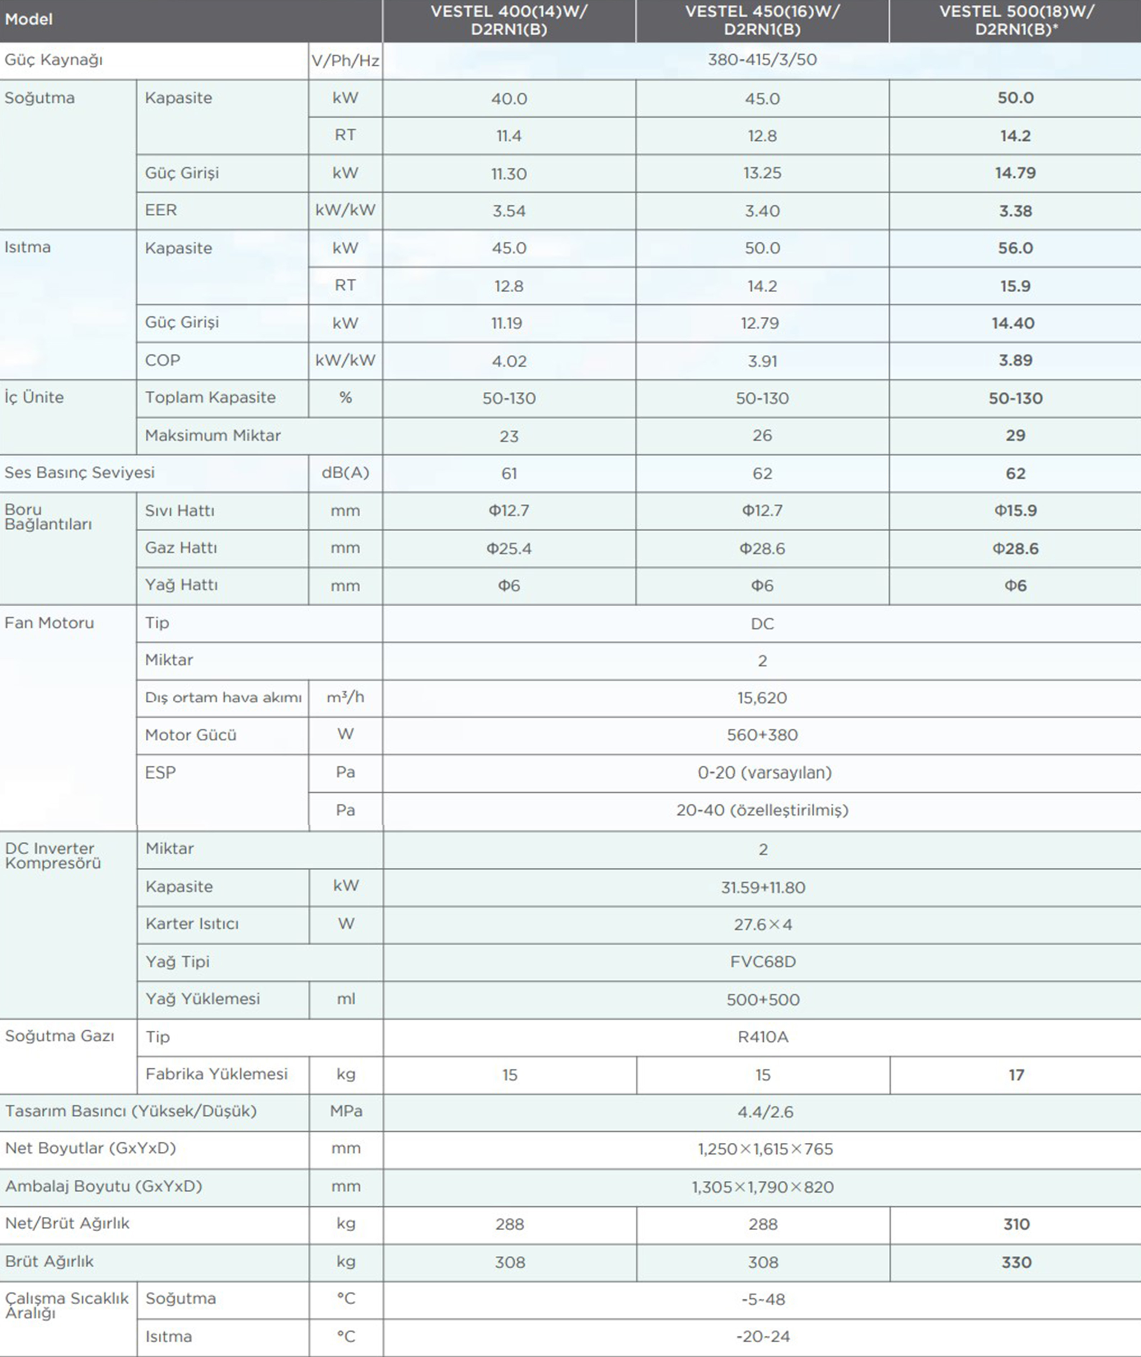Click the 'dB(A)' unit cell

(345, 474)
